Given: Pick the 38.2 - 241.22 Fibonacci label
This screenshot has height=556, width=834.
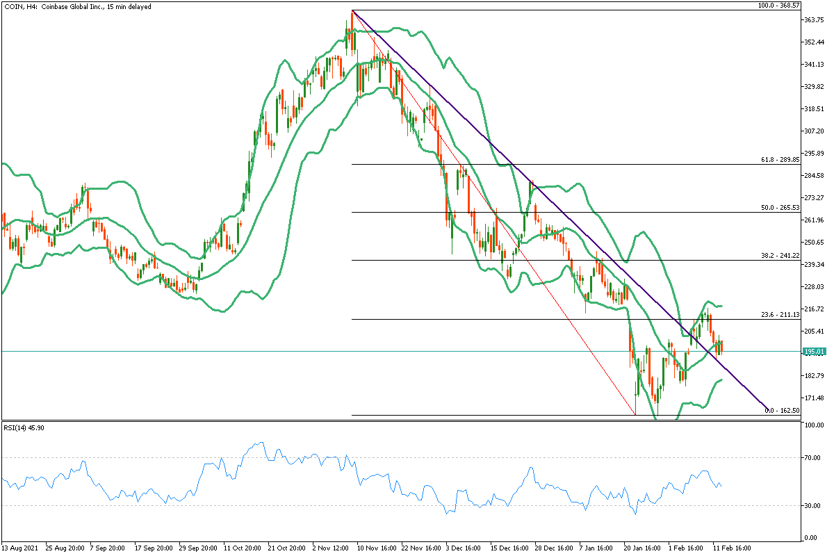Looking at the screenshot, I should (781, 256).
